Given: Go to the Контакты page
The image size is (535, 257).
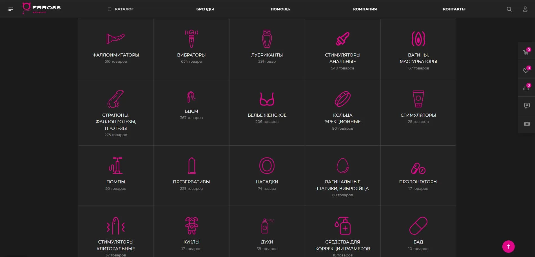Looking at the screenshot, I should [454, 9].
